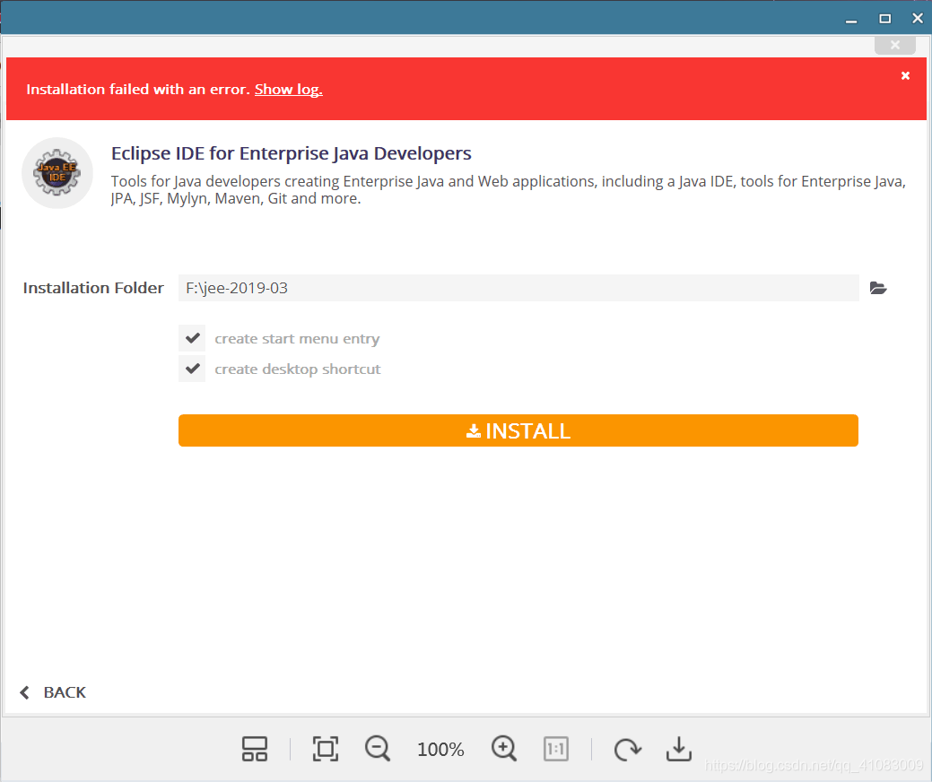
Task: Zoom out with the magnifier minus icon
Action: coord(378,749)
